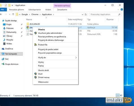The image size is (134, 106).
Task: Go forward with the forward arrow
Action: tap(6, 14)
